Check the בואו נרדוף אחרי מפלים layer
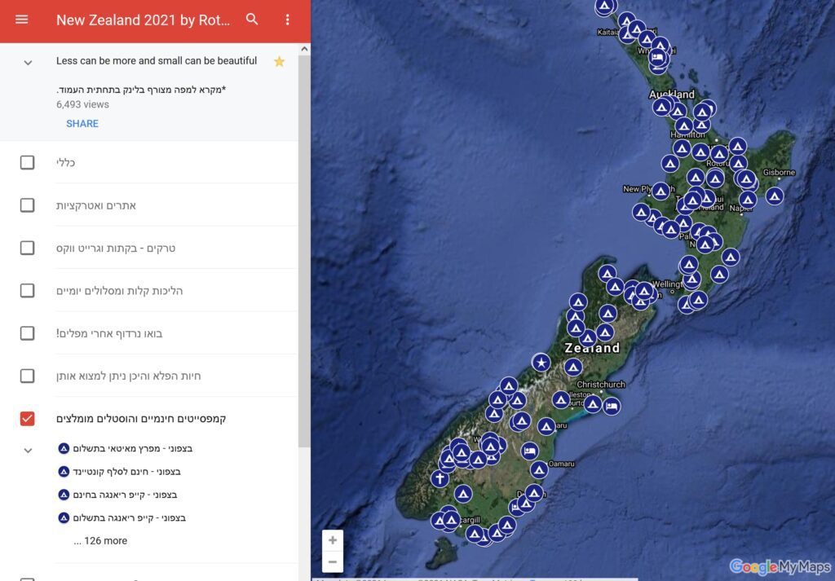This screenshot has height=581, width=835. (x=27, y=333)
